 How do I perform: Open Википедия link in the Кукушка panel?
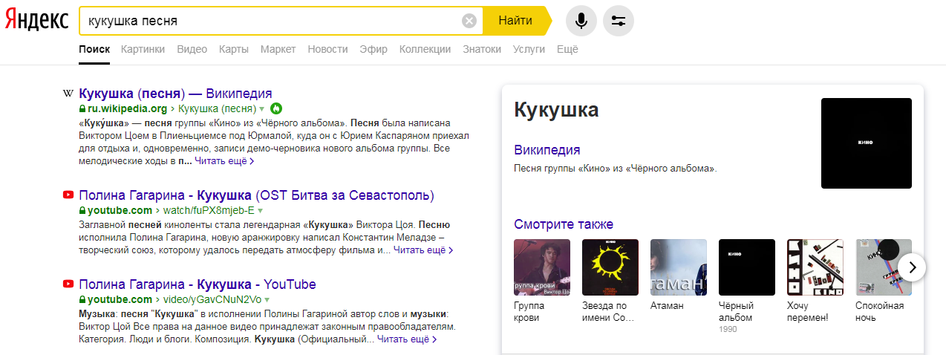[x=547, y=150]
